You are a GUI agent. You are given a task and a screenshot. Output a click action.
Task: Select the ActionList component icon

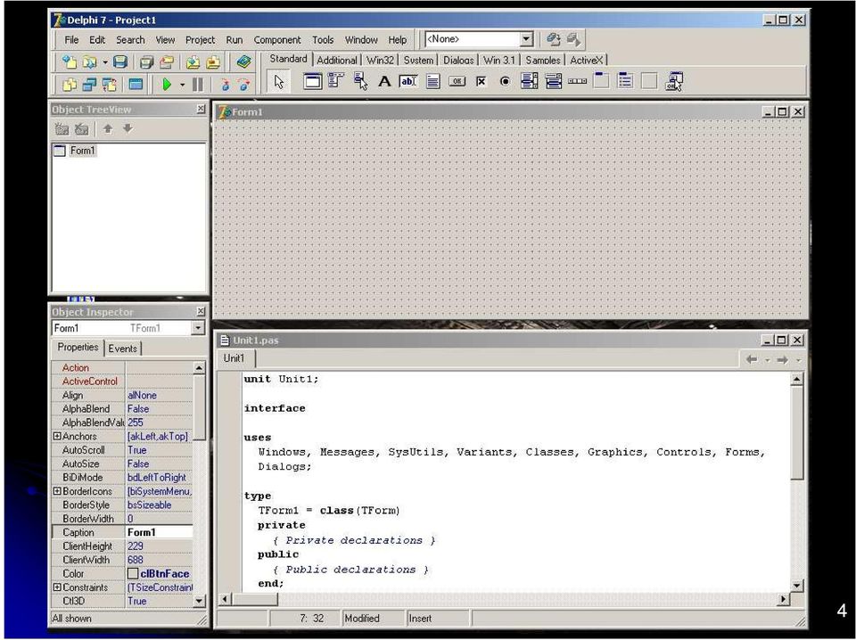[x=674, y=81]
